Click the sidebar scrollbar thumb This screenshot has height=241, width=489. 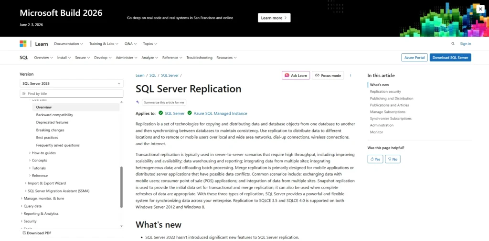coord(121,187)
